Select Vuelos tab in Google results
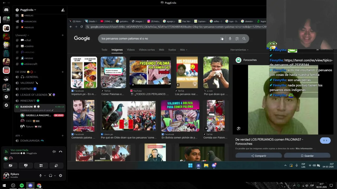Screen dimensions: 337x189 pos(172,50)
